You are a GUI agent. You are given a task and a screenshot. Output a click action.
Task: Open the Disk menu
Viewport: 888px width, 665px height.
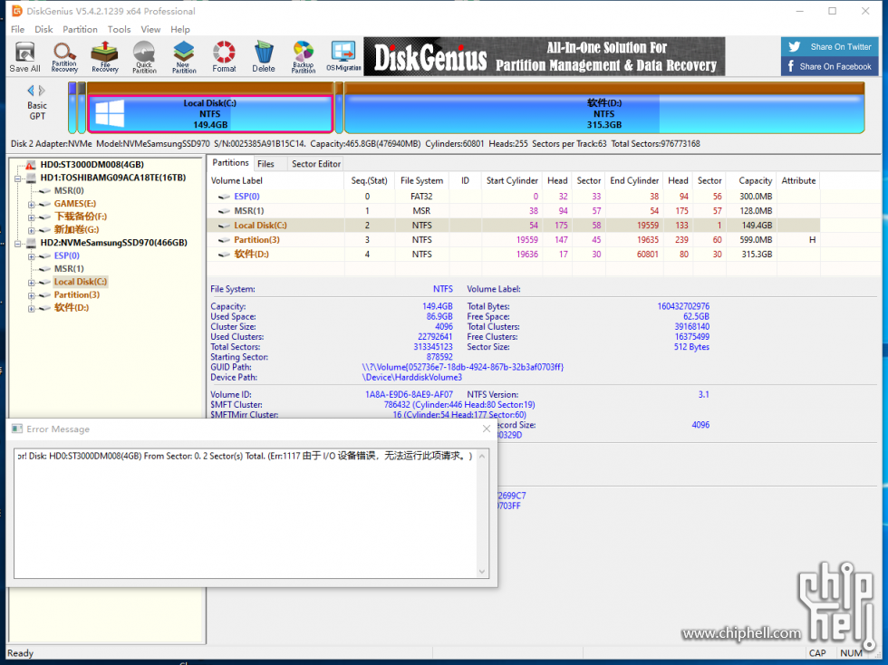click(43, 30)
